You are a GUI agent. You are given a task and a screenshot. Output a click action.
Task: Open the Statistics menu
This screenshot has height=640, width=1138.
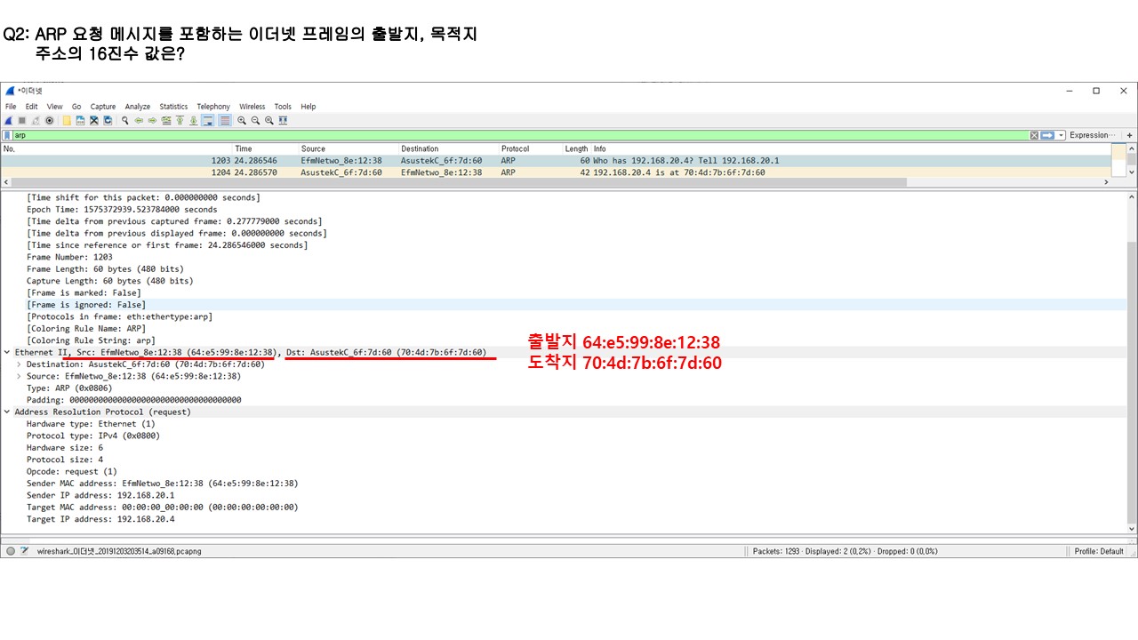[x=173, y=107]
